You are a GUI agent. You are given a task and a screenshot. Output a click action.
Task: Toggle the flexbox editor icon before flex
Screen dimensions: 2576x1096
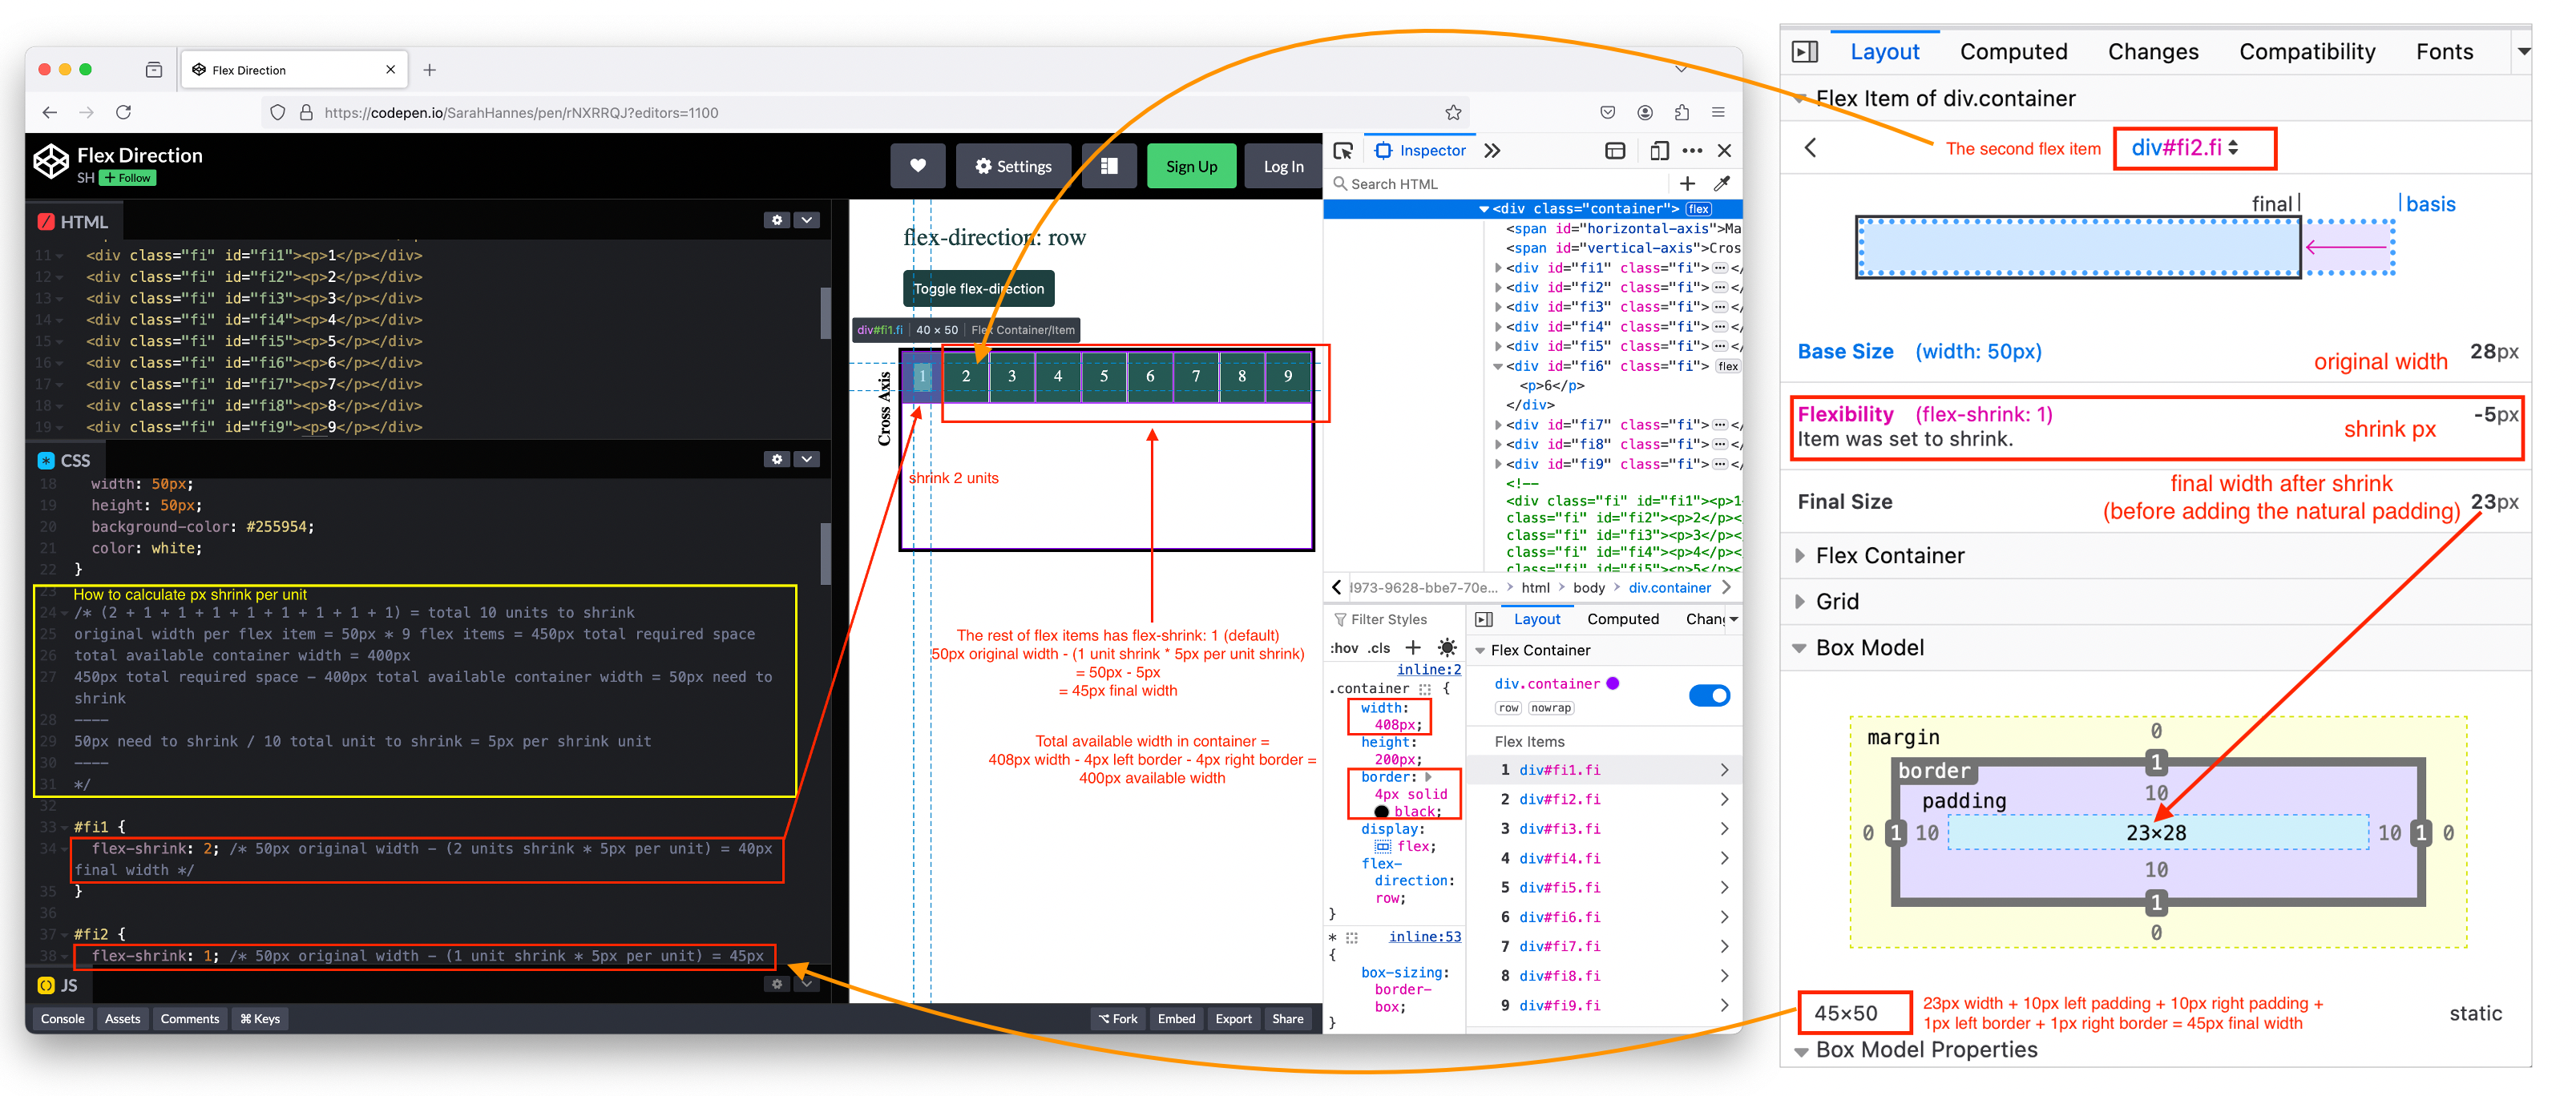click(1382, 846)
